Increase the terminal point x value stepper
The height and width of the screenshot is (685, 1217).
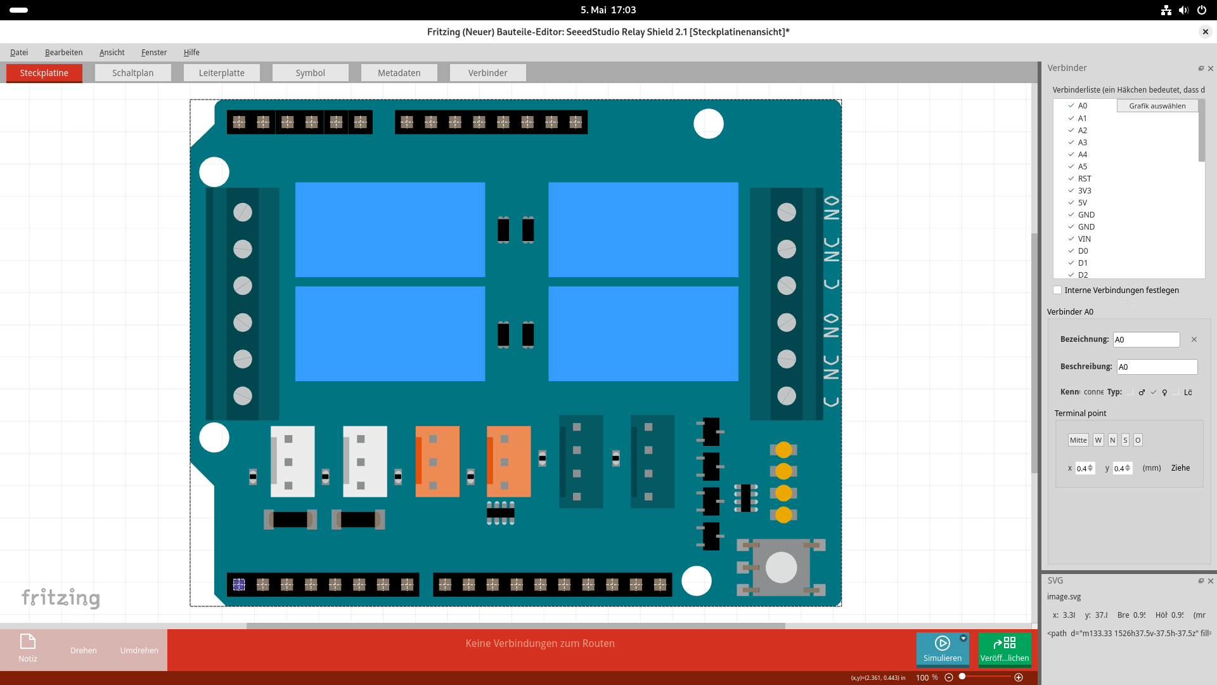click(x=1090, y=466)
